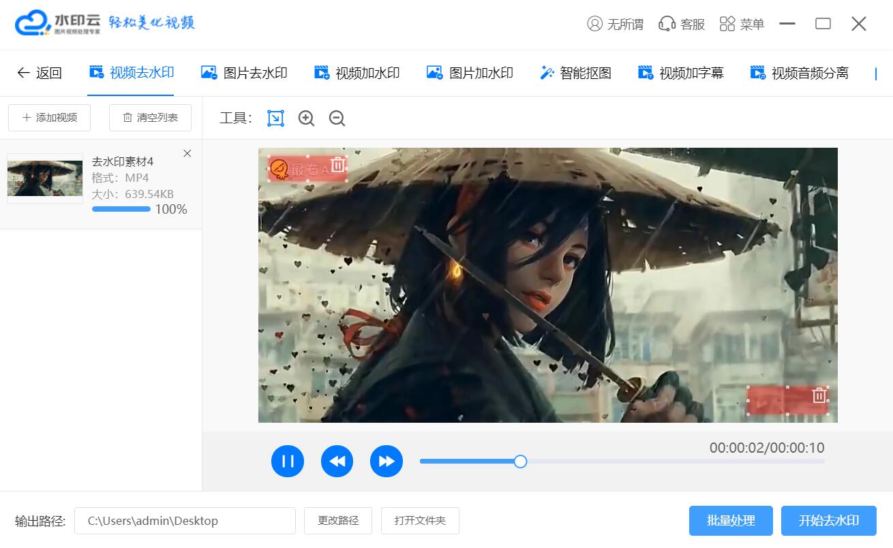The width and height of the screenshot is (893, 548).
Task: Click the 添加视频 button
Action: pos(49,118)
